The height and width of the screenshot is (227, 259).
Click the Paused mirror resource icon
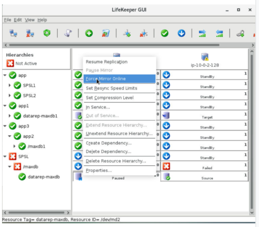(78, 176)
